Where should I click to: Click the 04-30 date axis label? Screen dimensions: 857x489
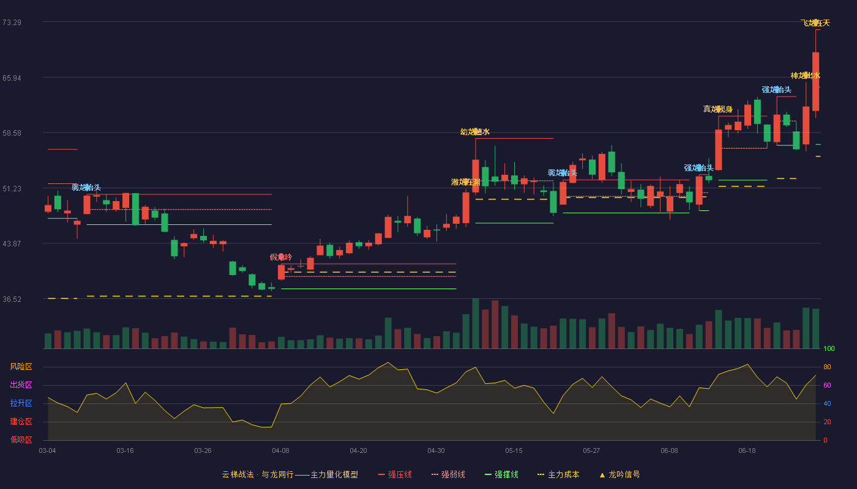click(x=436, y=450)
